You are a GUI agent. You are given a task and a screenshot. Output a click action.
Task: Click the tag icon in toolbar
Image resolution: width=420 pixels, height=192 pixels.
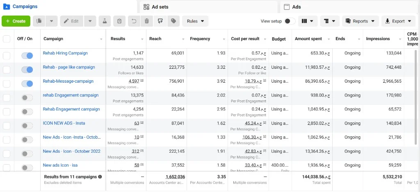click(x=173, y=21)
